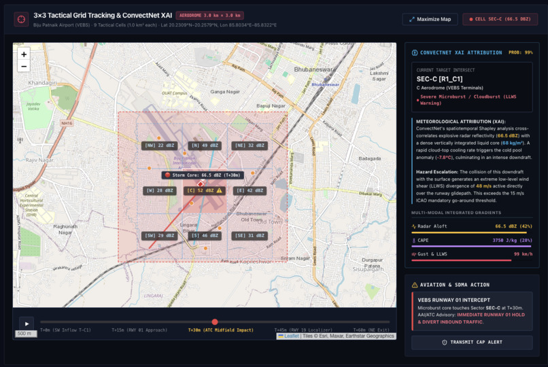The width and height of the screenshot is (548, 367).
Task: Click the SEC-C [R1_C1] target heading
Action: coord(439,79)
